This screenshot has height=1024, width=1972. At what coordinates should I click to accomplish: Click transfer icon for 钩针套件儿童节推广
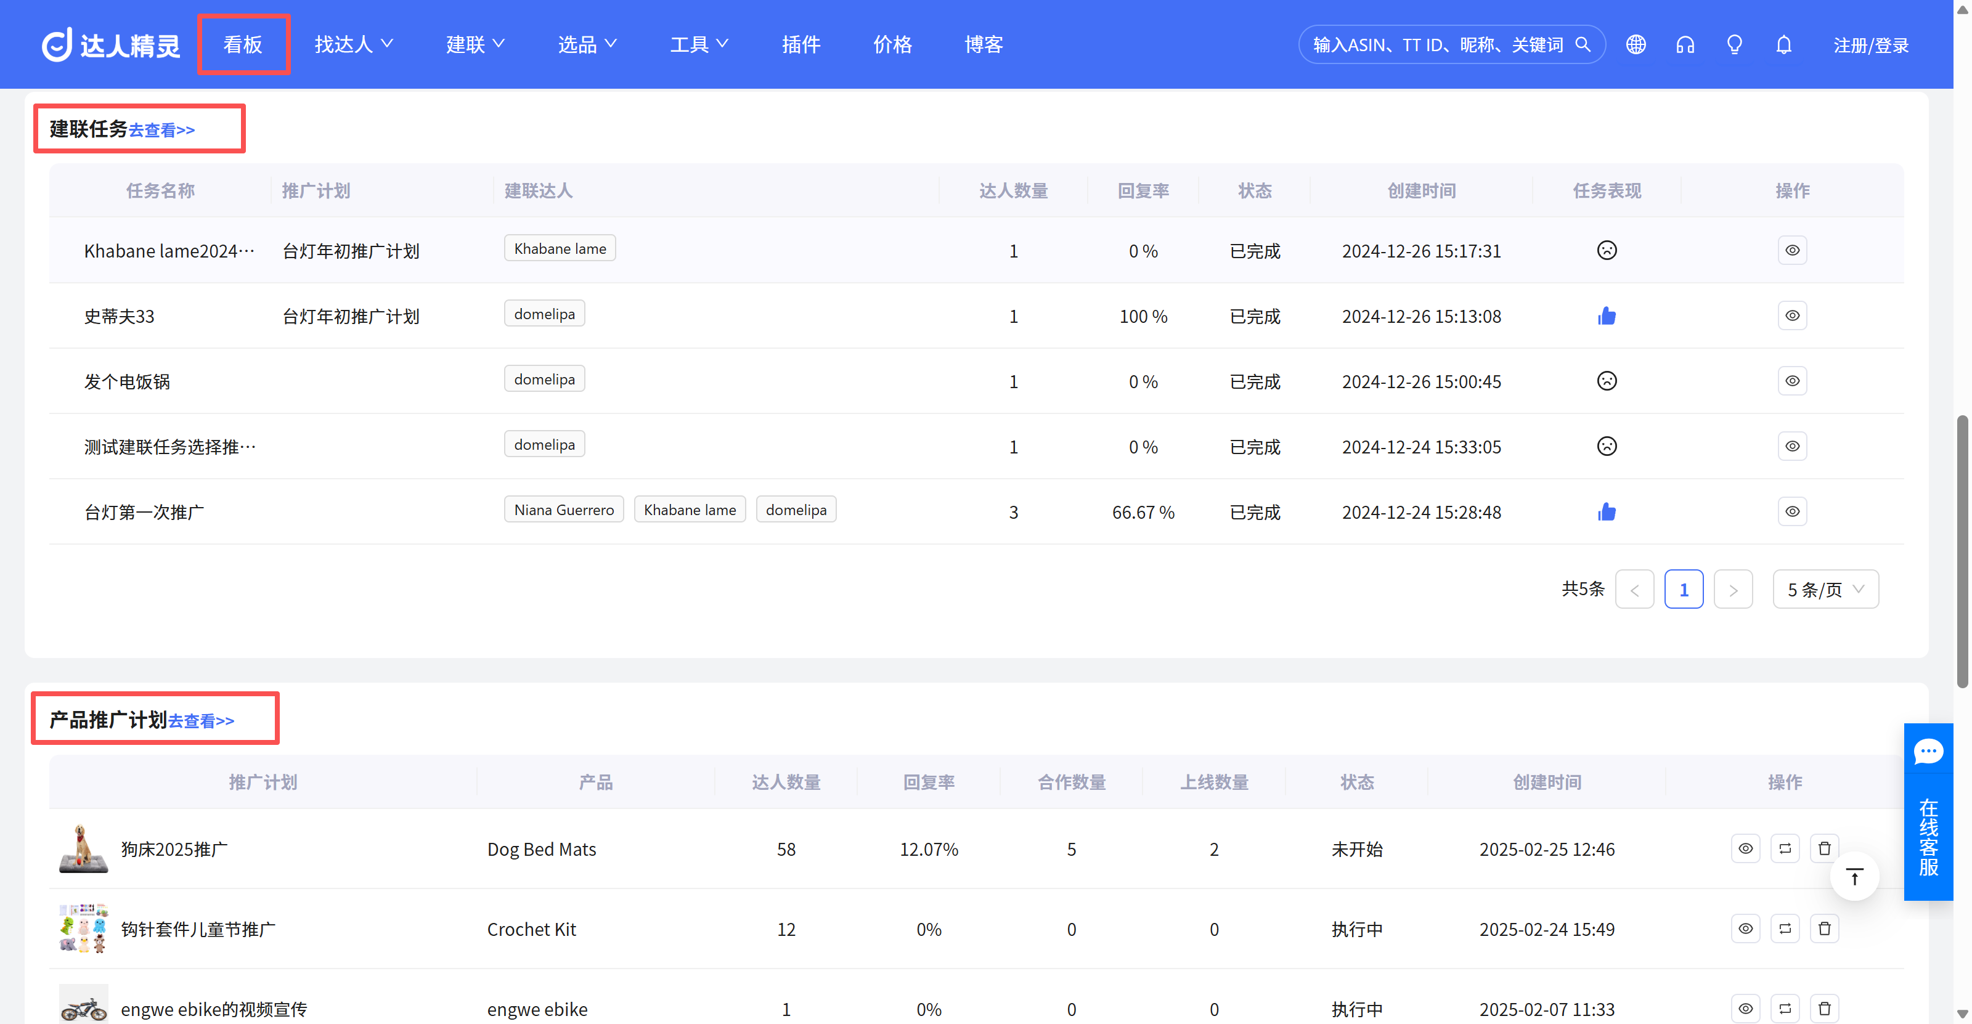1785,929
